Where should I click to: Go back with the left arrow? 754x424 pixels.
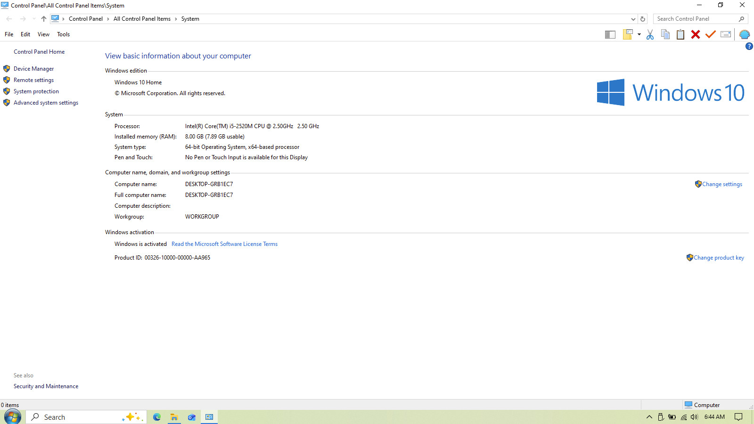(9, 19)
